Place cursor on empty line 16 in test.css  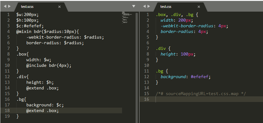pos(201,99)
